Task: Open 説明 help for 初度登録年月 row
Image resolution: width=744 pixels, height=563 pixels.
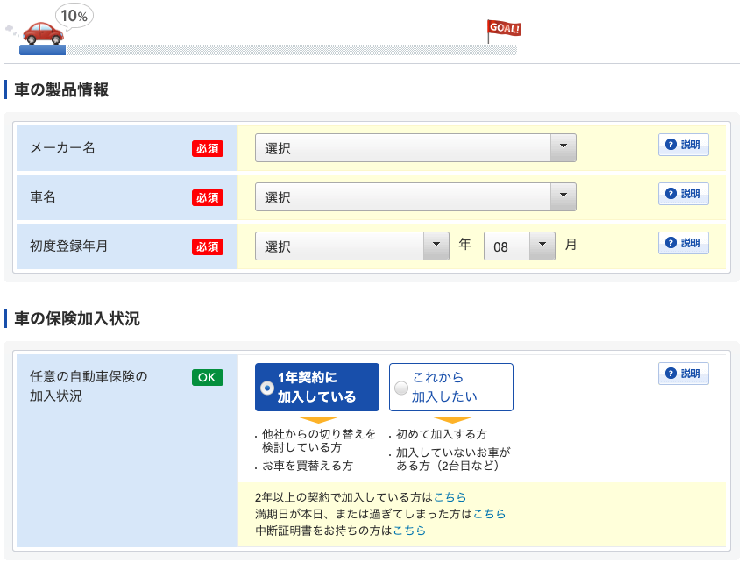Action: (x=683, y=243)
